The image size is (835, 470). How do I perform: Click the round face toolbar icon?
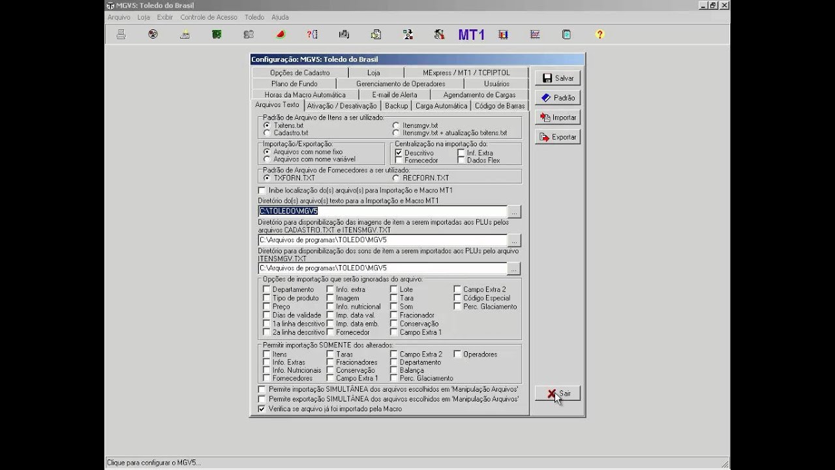(x=153, y=35)
